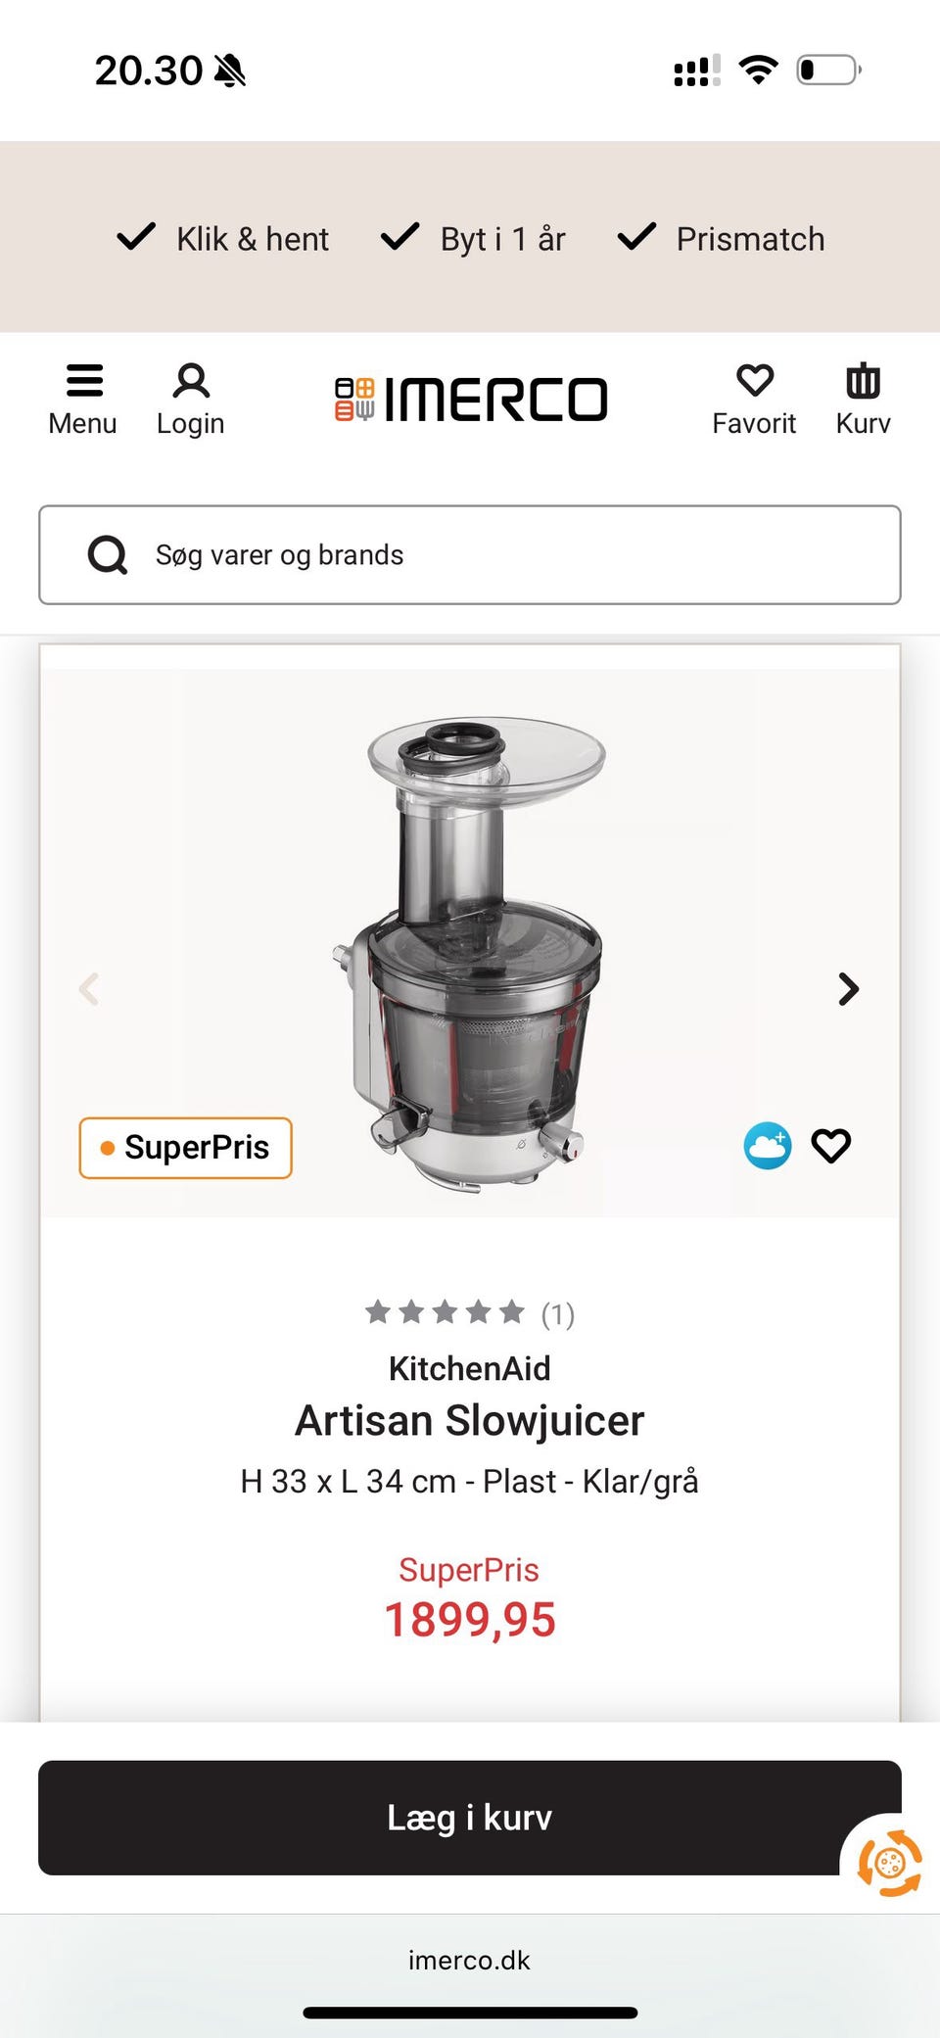Tap the Byt i 1 år benefit
940x2038 pixels.
point(474,238)
